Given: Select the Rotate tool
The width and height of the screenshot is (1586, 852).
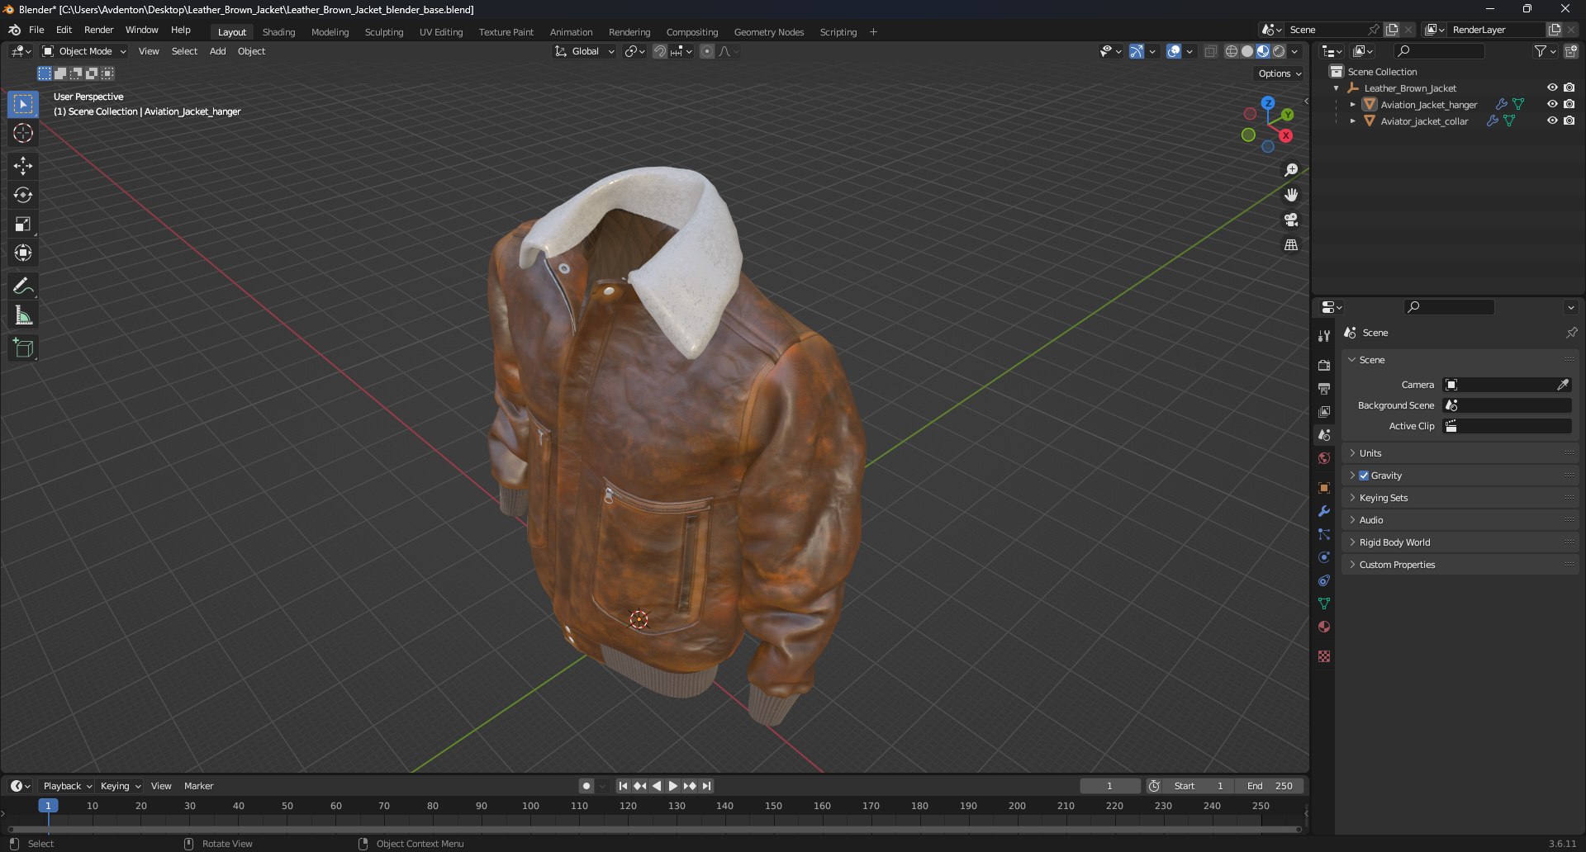Looking at the screenshot, I should point(23,195).
